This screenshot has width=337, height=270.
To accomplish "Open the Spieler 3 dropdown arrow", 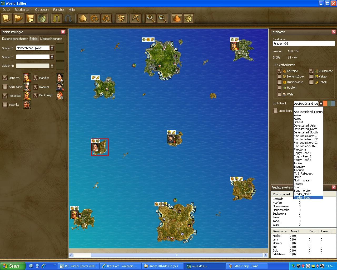I will coord(52,57).
